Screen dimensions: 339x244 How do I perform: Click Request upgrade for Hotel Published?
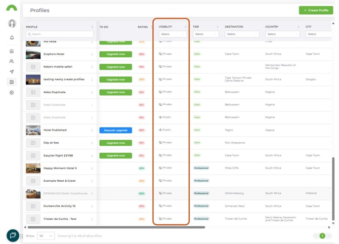pos(116,130)
